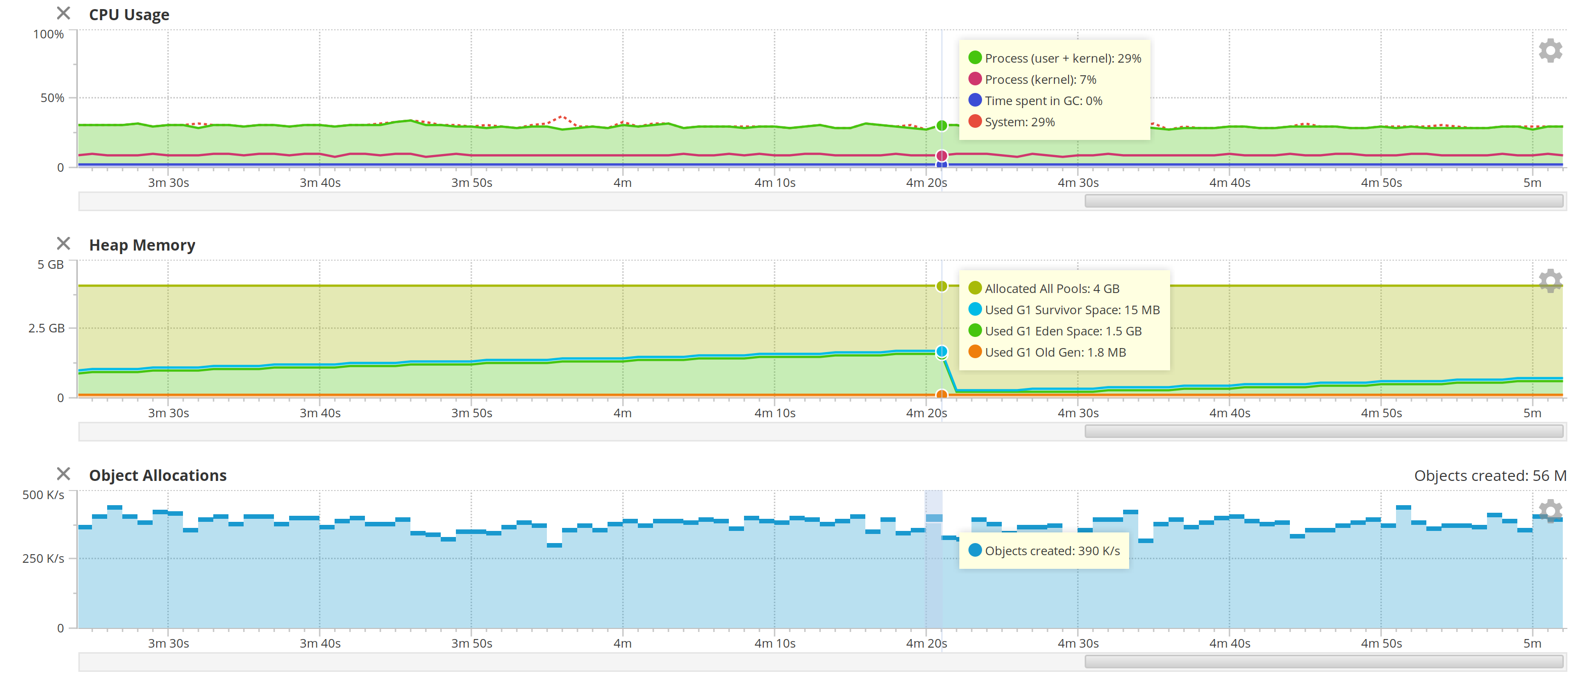Click the Heap Memory timeline scrollbar thumb
Viewport: 1580px width, 684px height.
pyautogui.click(x=1324, y=431)
